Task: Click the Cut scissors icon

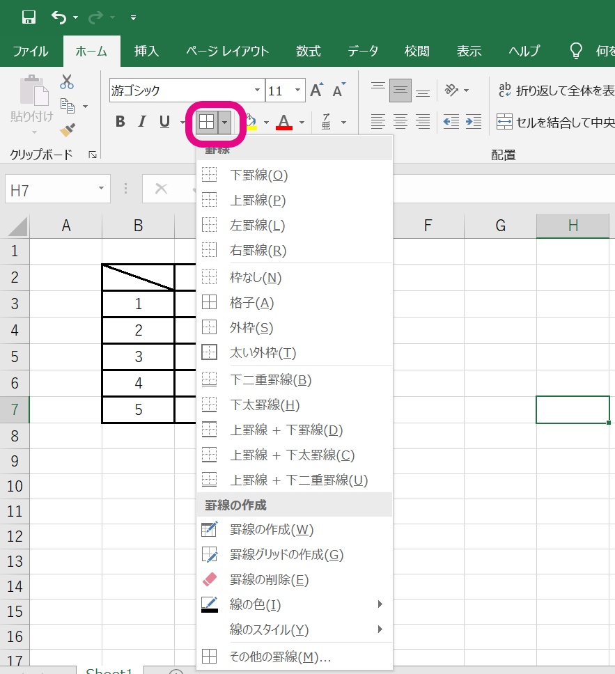Action: tap(67, 82)
